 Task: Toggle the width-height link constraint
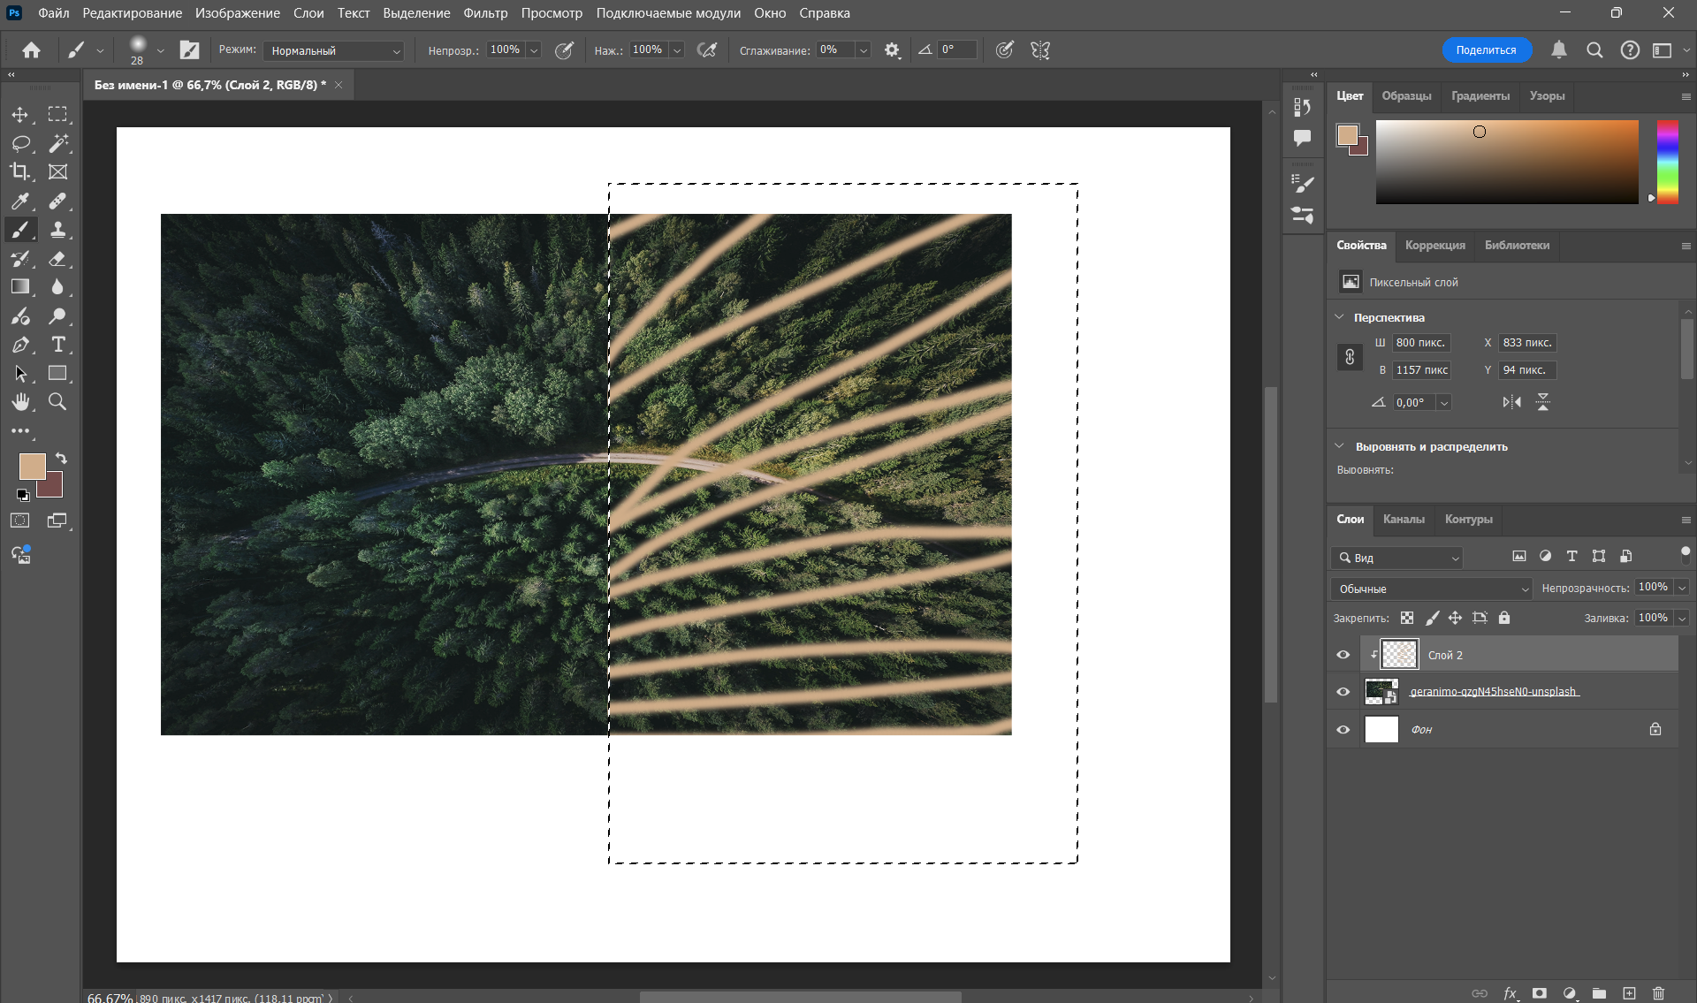coord(1350,356)
